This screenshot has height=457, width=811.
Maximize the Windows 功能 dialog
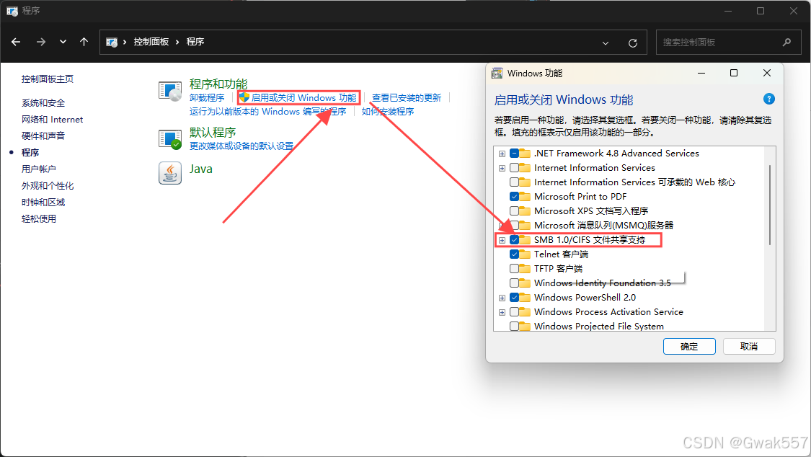coord(733,73)
